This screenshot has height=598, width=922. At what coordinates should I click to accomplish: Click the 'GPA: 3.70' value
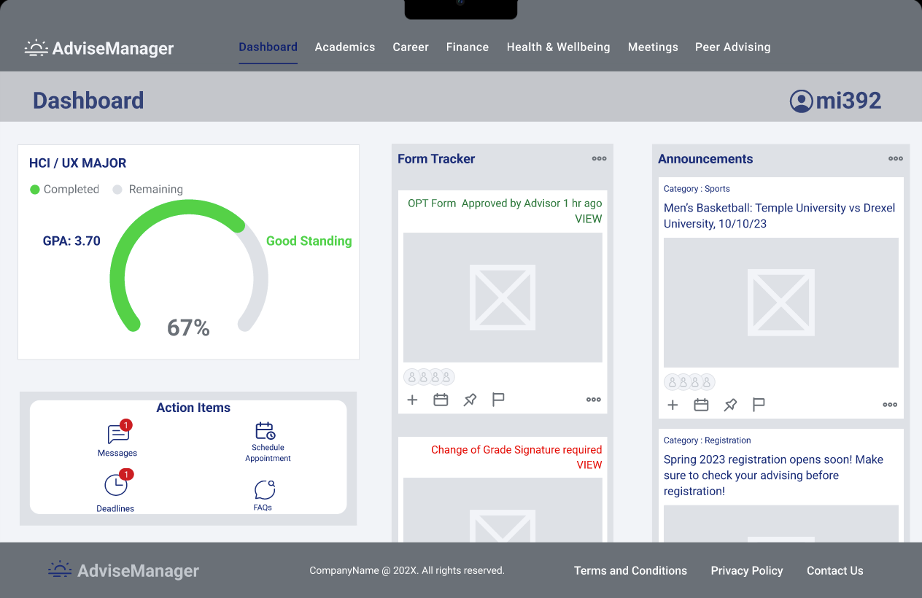pos(71,241)
